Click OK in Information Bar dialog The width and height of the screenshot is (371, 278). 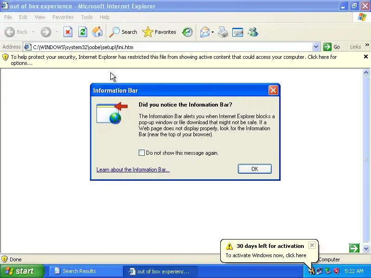tap(255, 169)
